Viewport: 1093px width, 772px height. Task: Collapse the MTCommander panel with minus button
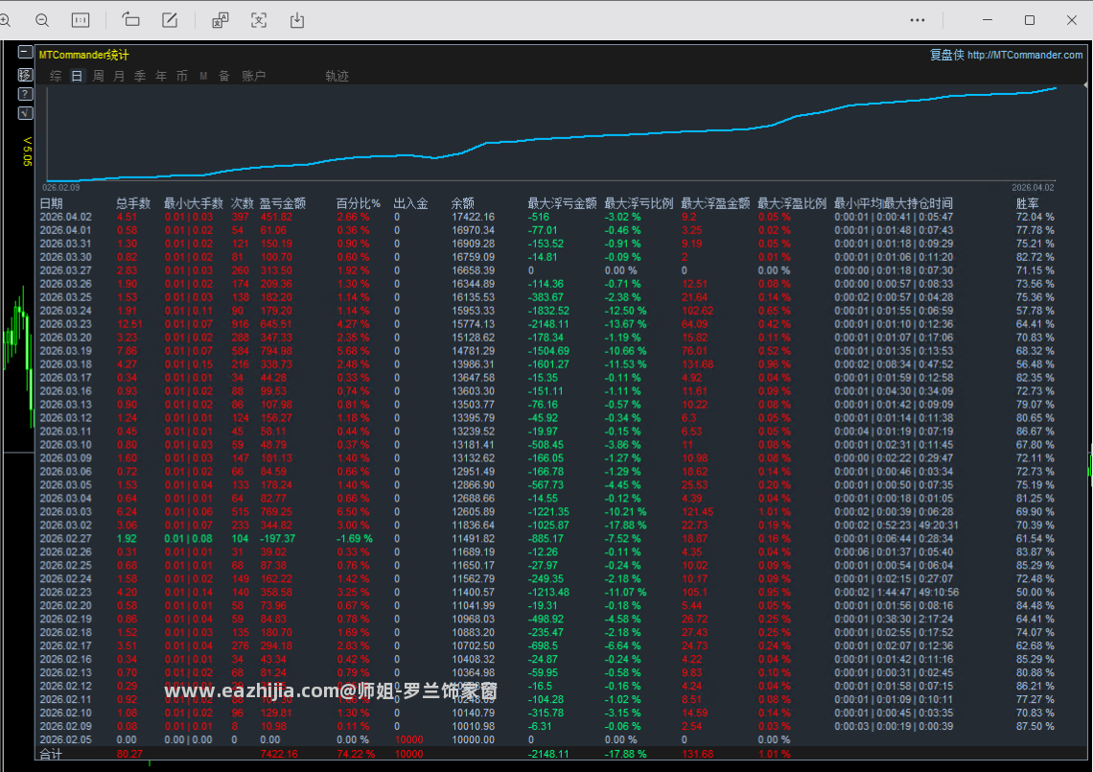click(24, 53)
